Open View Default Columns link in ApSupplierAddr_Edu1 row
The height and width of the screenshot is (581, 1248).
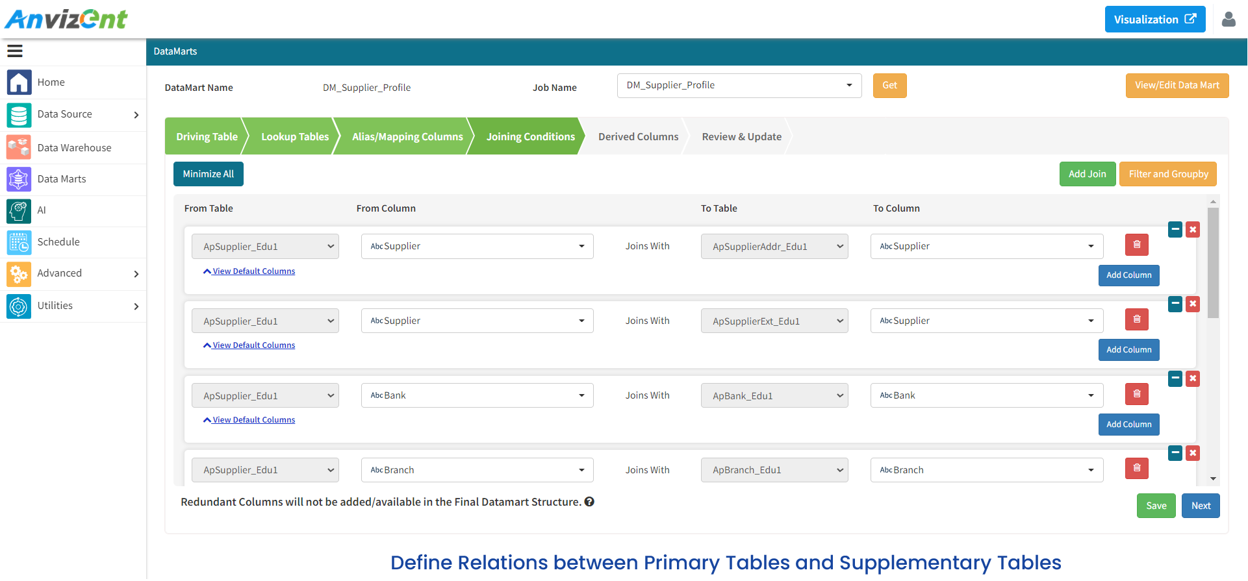[249, 271]
